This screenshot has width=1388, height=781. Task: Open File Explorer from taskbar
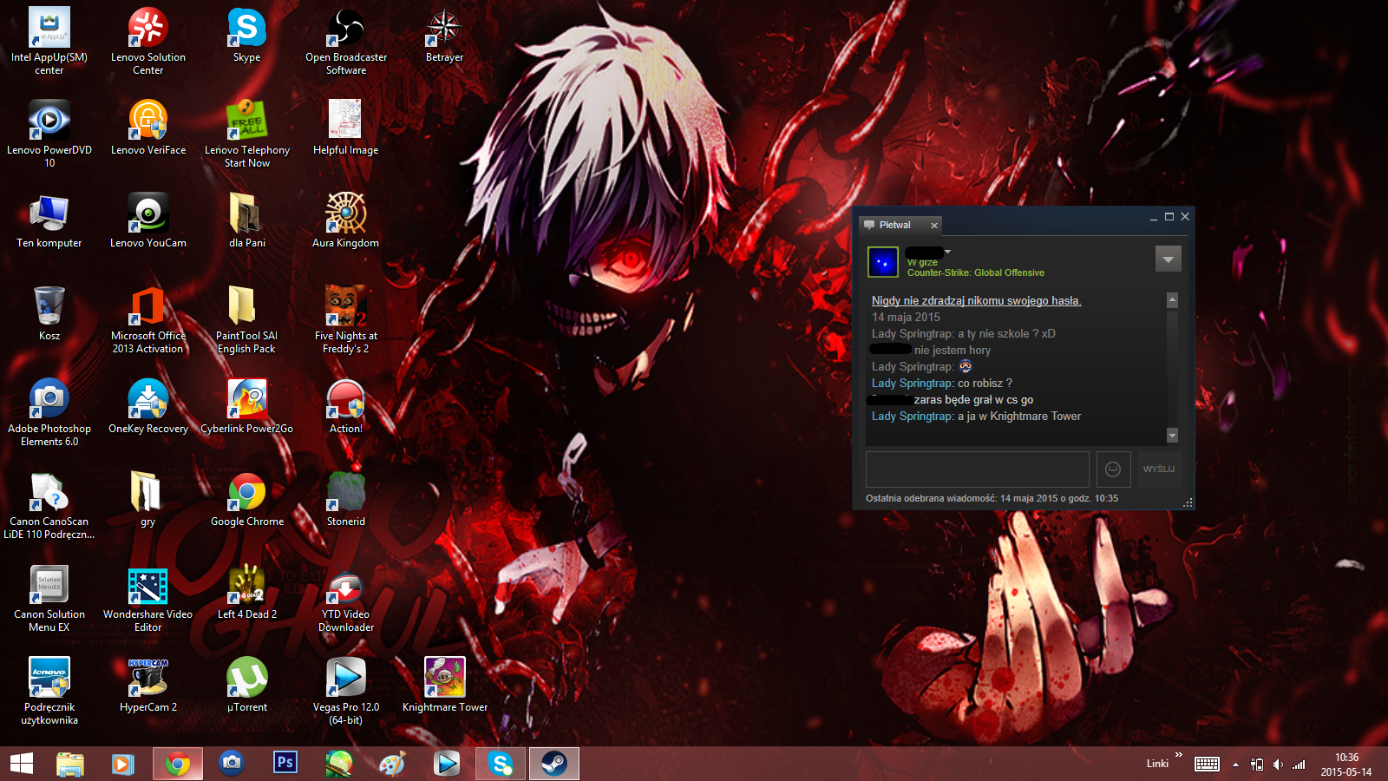point(70,764)
